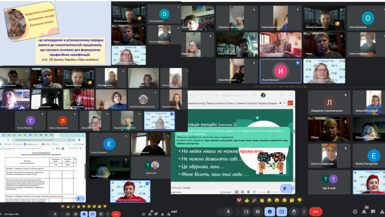Toggle captions button in the right meeting toolbar
This screenshot has height=217, width=385.
click(257, 212)
